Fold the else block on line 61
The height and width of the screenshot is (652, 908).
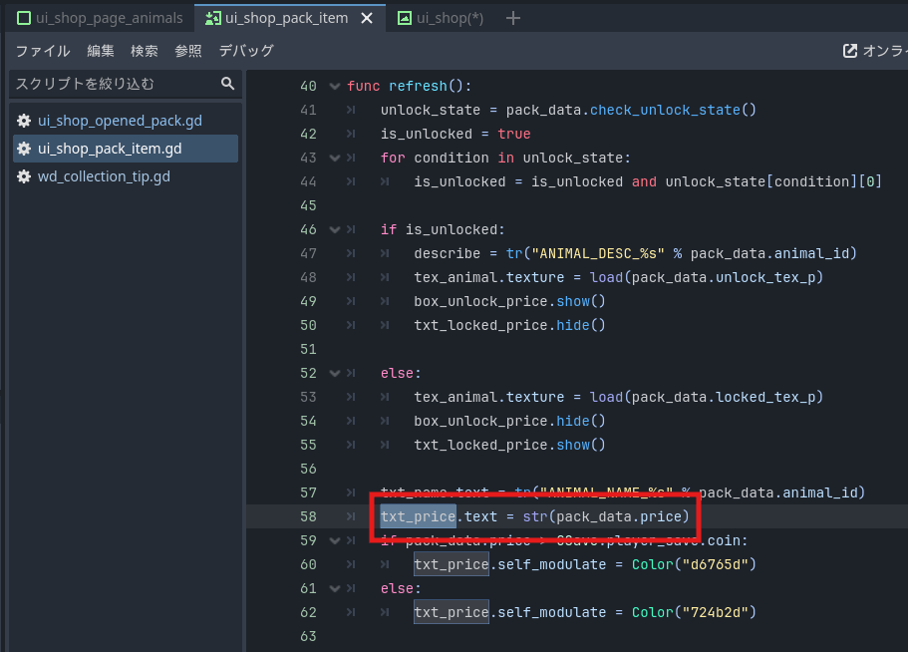(335, 589)
